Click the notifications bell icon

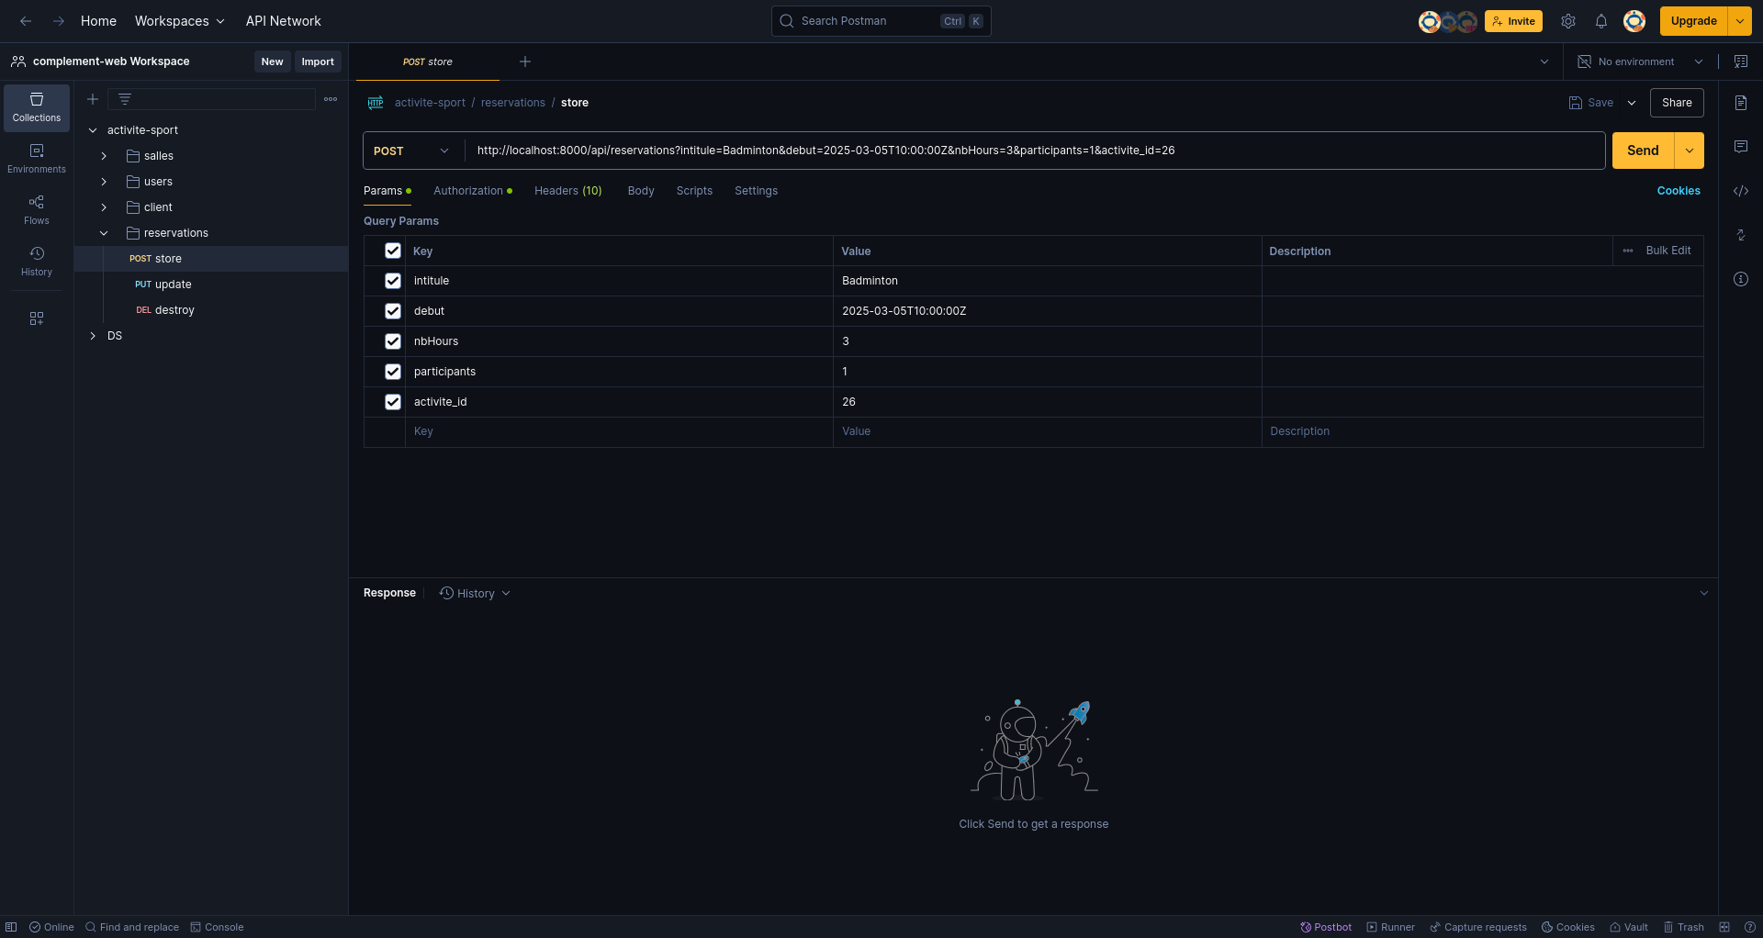tap(1600, 21)
